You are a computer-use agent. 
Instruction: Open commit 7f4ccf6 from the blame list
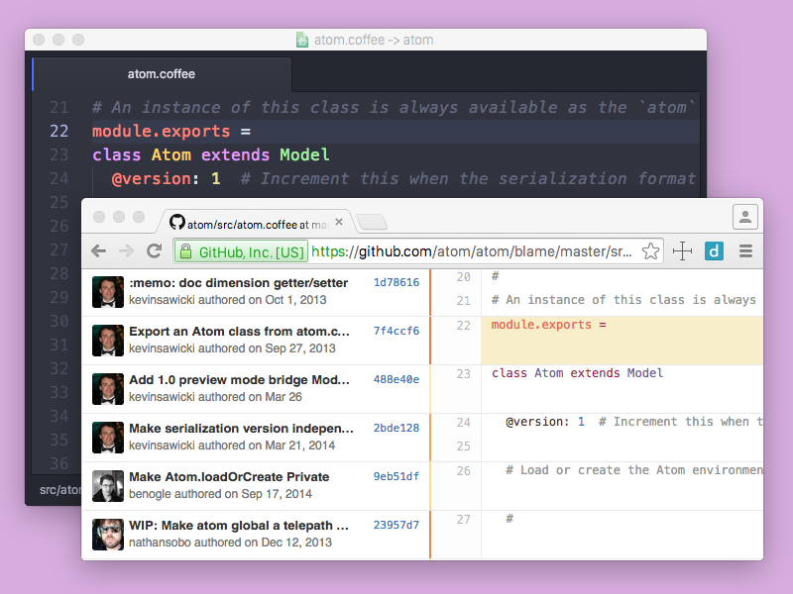coord(396,330)
